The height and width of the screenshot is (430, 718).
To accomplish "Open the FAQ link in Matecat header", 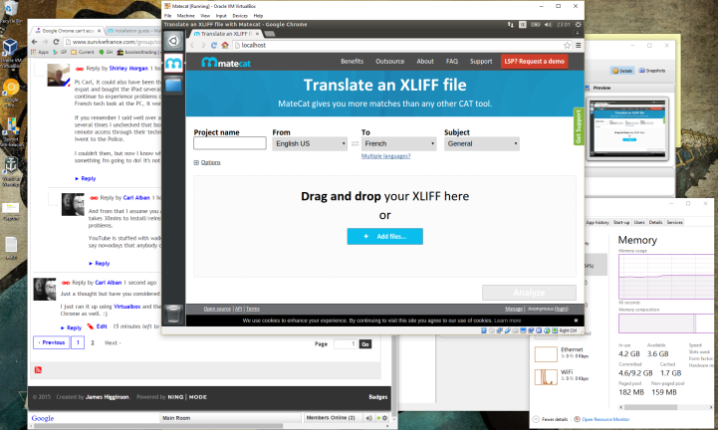I will pos(452,62).
